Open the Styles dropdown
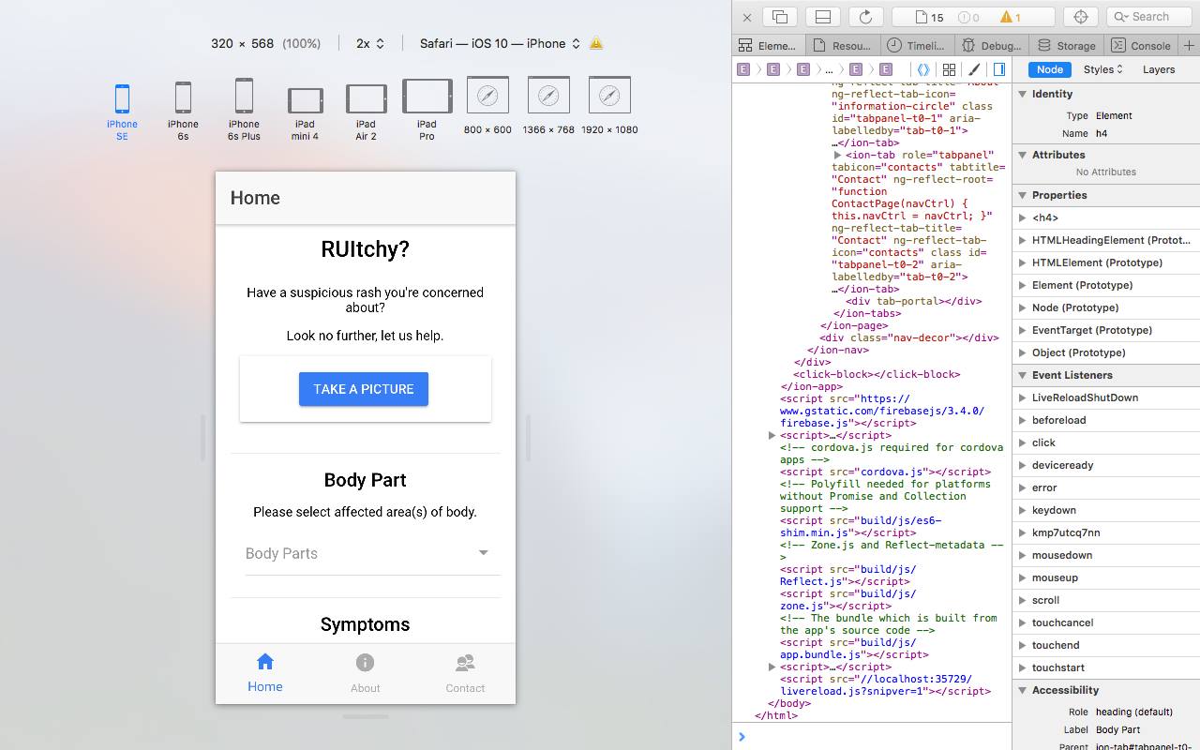This screenshot has height=750, width=1200. click(x=1103, y=69)
